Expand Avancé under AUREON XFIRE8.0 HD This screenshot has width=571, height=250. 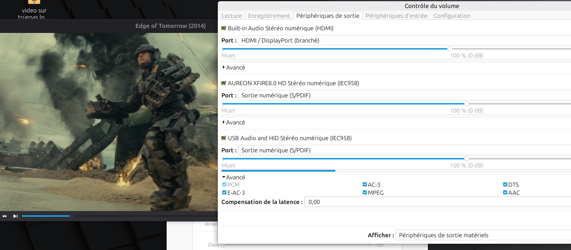click(x=234, y=122)
